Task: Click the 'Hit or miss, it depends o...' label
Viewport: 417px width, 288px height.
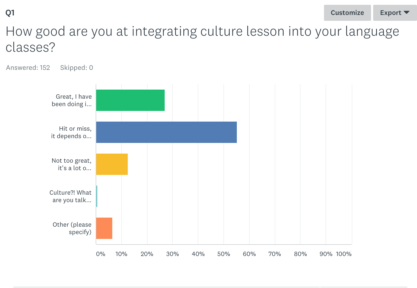Action: point(72,132)
